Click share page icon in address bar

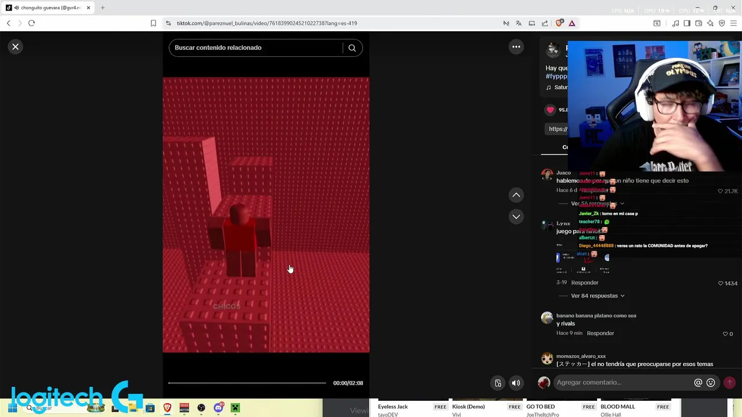coord(545,23)
